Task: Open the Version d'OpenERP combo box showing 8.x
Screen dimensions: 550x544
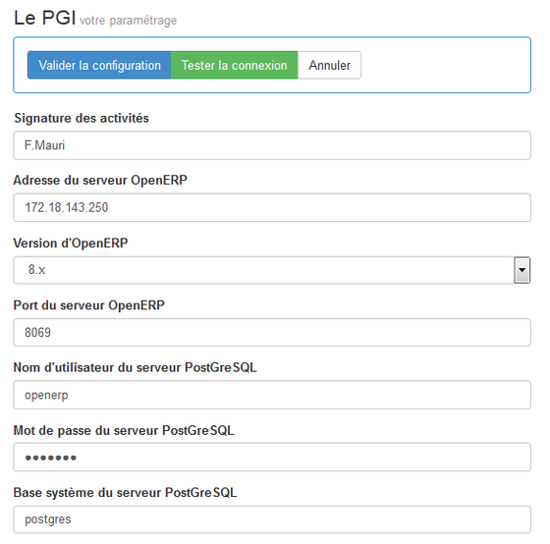Action: pos(272,270)
